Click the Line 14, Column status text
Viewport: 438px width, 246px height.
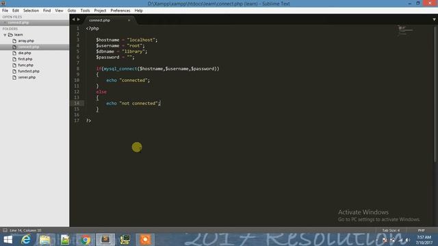pos(25,230)
